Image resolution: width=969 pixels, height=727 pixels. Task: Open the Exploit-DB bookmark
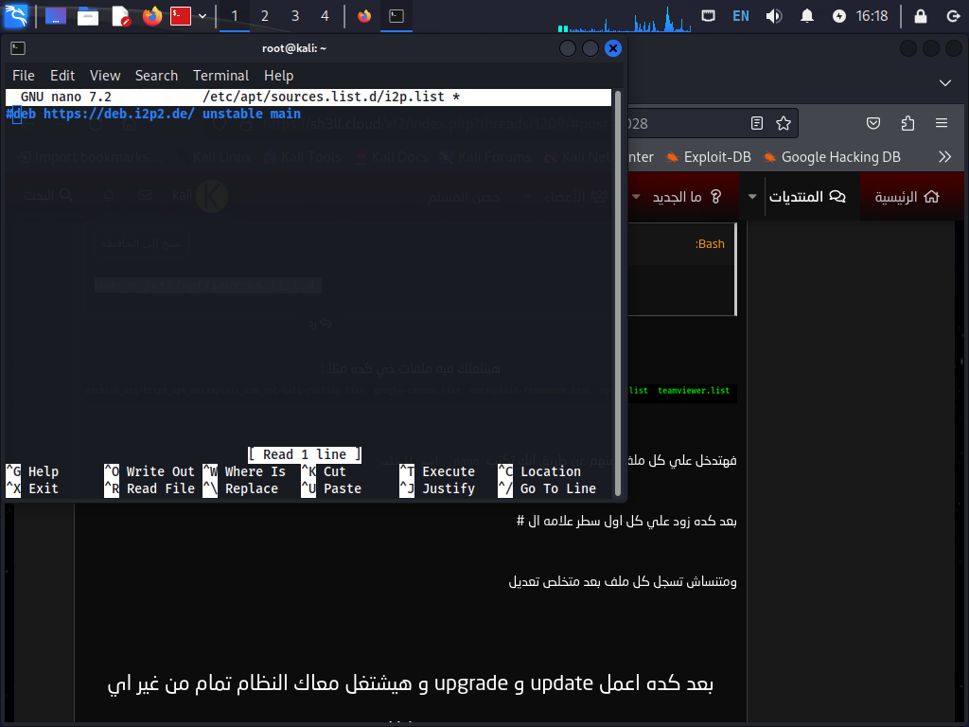(x=708, y=157)
